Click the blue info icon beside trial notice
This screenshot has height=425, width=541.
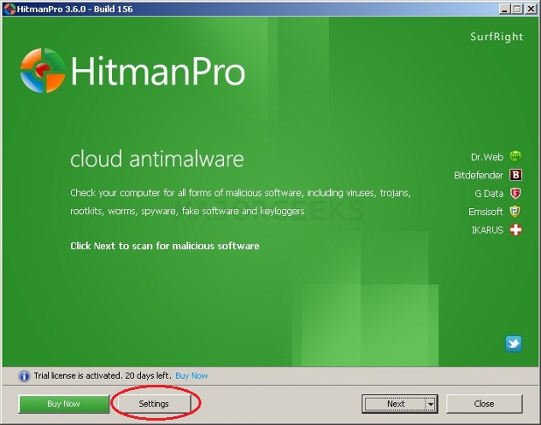coord(25,376)
